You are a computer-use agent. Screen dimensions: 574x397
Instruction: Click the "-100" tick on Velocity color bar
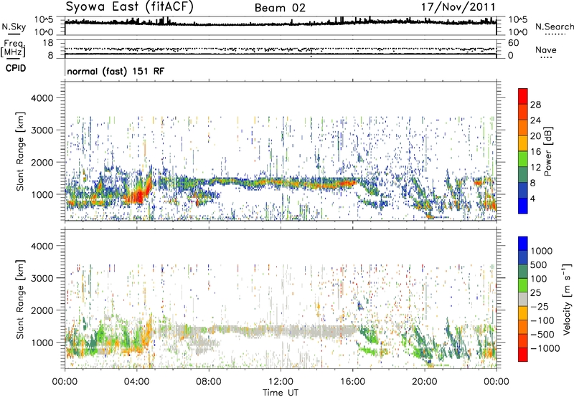(542, 320)
